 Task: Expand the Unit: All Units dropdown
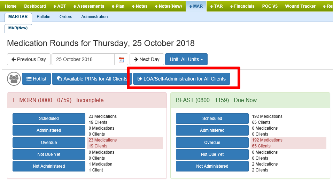[x=186, y=59]
